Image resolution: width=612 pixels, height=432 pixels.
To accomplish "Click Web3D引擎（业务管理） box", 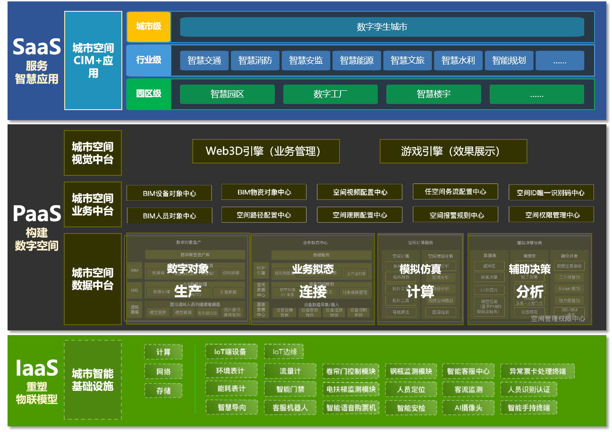I will click(266, 151).
